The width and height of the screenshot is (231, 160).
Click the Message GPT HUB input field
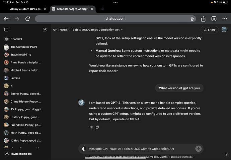[141, 149]
